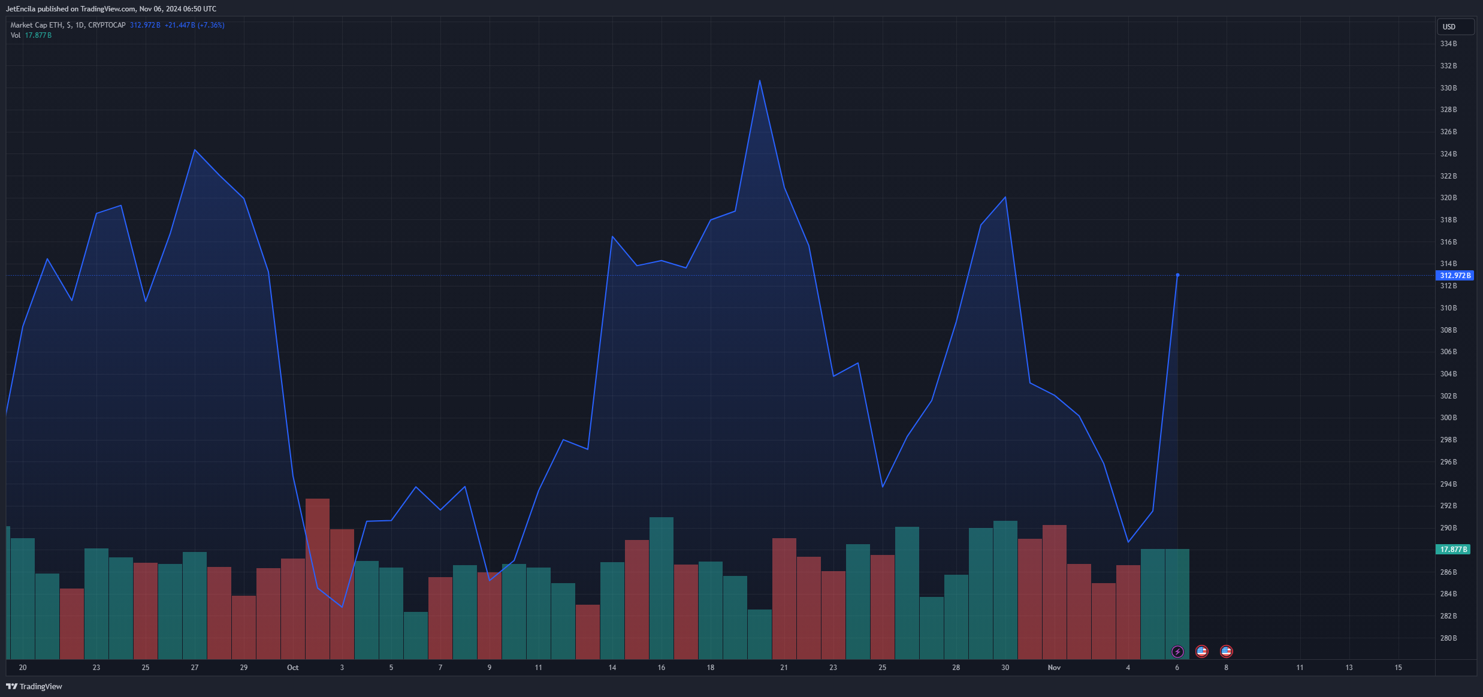This screenshot has height=697, width=1483.
Task: Click the Vol indicator legend
Action: (x=16, y=35)
